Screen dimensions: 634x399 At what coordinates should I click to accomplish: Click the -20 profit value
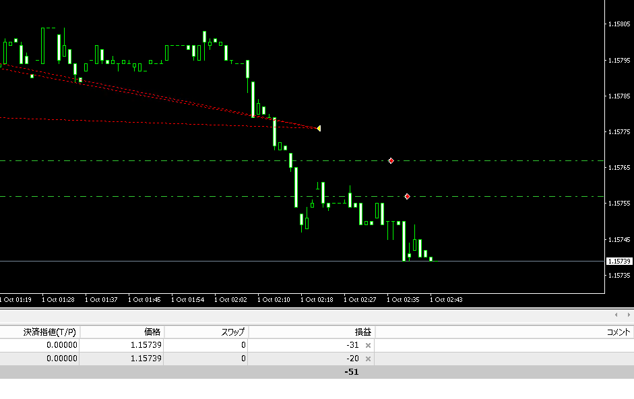pyautogui.click(x=352, y=359)
